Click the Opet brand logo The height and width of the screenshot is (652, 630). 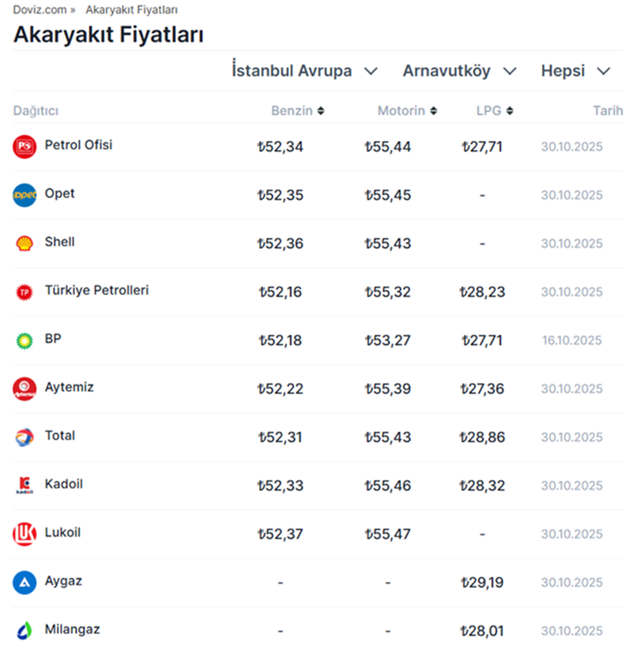point(25,195)
